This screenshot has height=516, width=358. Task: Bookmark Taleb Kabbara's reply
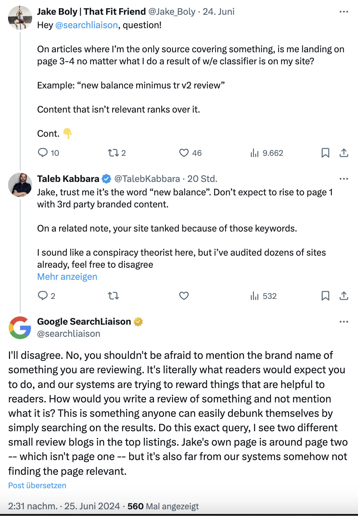pyautogui.click(x=326, y=296)
